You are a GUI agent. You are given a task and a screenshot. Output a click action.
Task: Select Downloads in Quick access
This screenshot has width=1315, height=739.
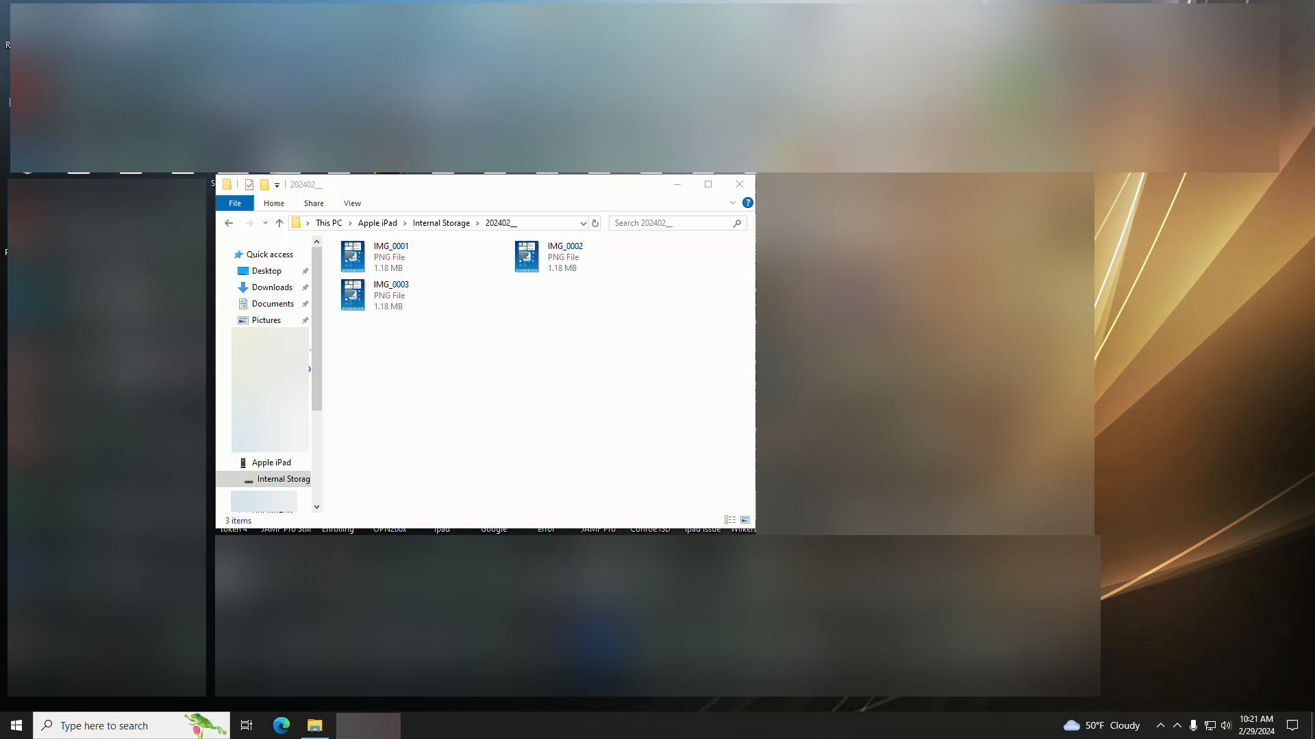click(x=272, y=287)
